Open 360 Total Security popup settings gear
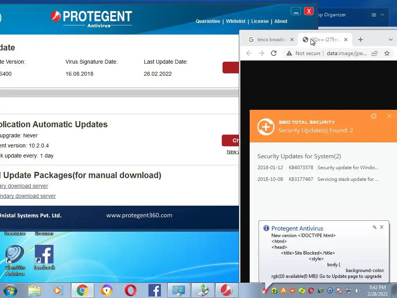Screen dimensions: 397x298 (374, 116)
